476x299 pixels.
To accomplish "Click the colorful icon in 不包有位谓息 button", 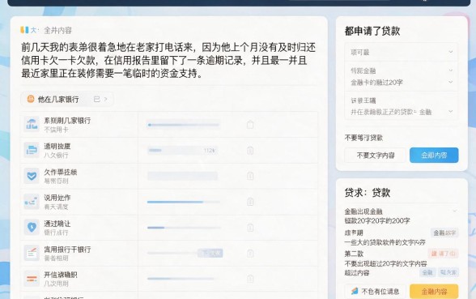I will click(x=355, y=291).
